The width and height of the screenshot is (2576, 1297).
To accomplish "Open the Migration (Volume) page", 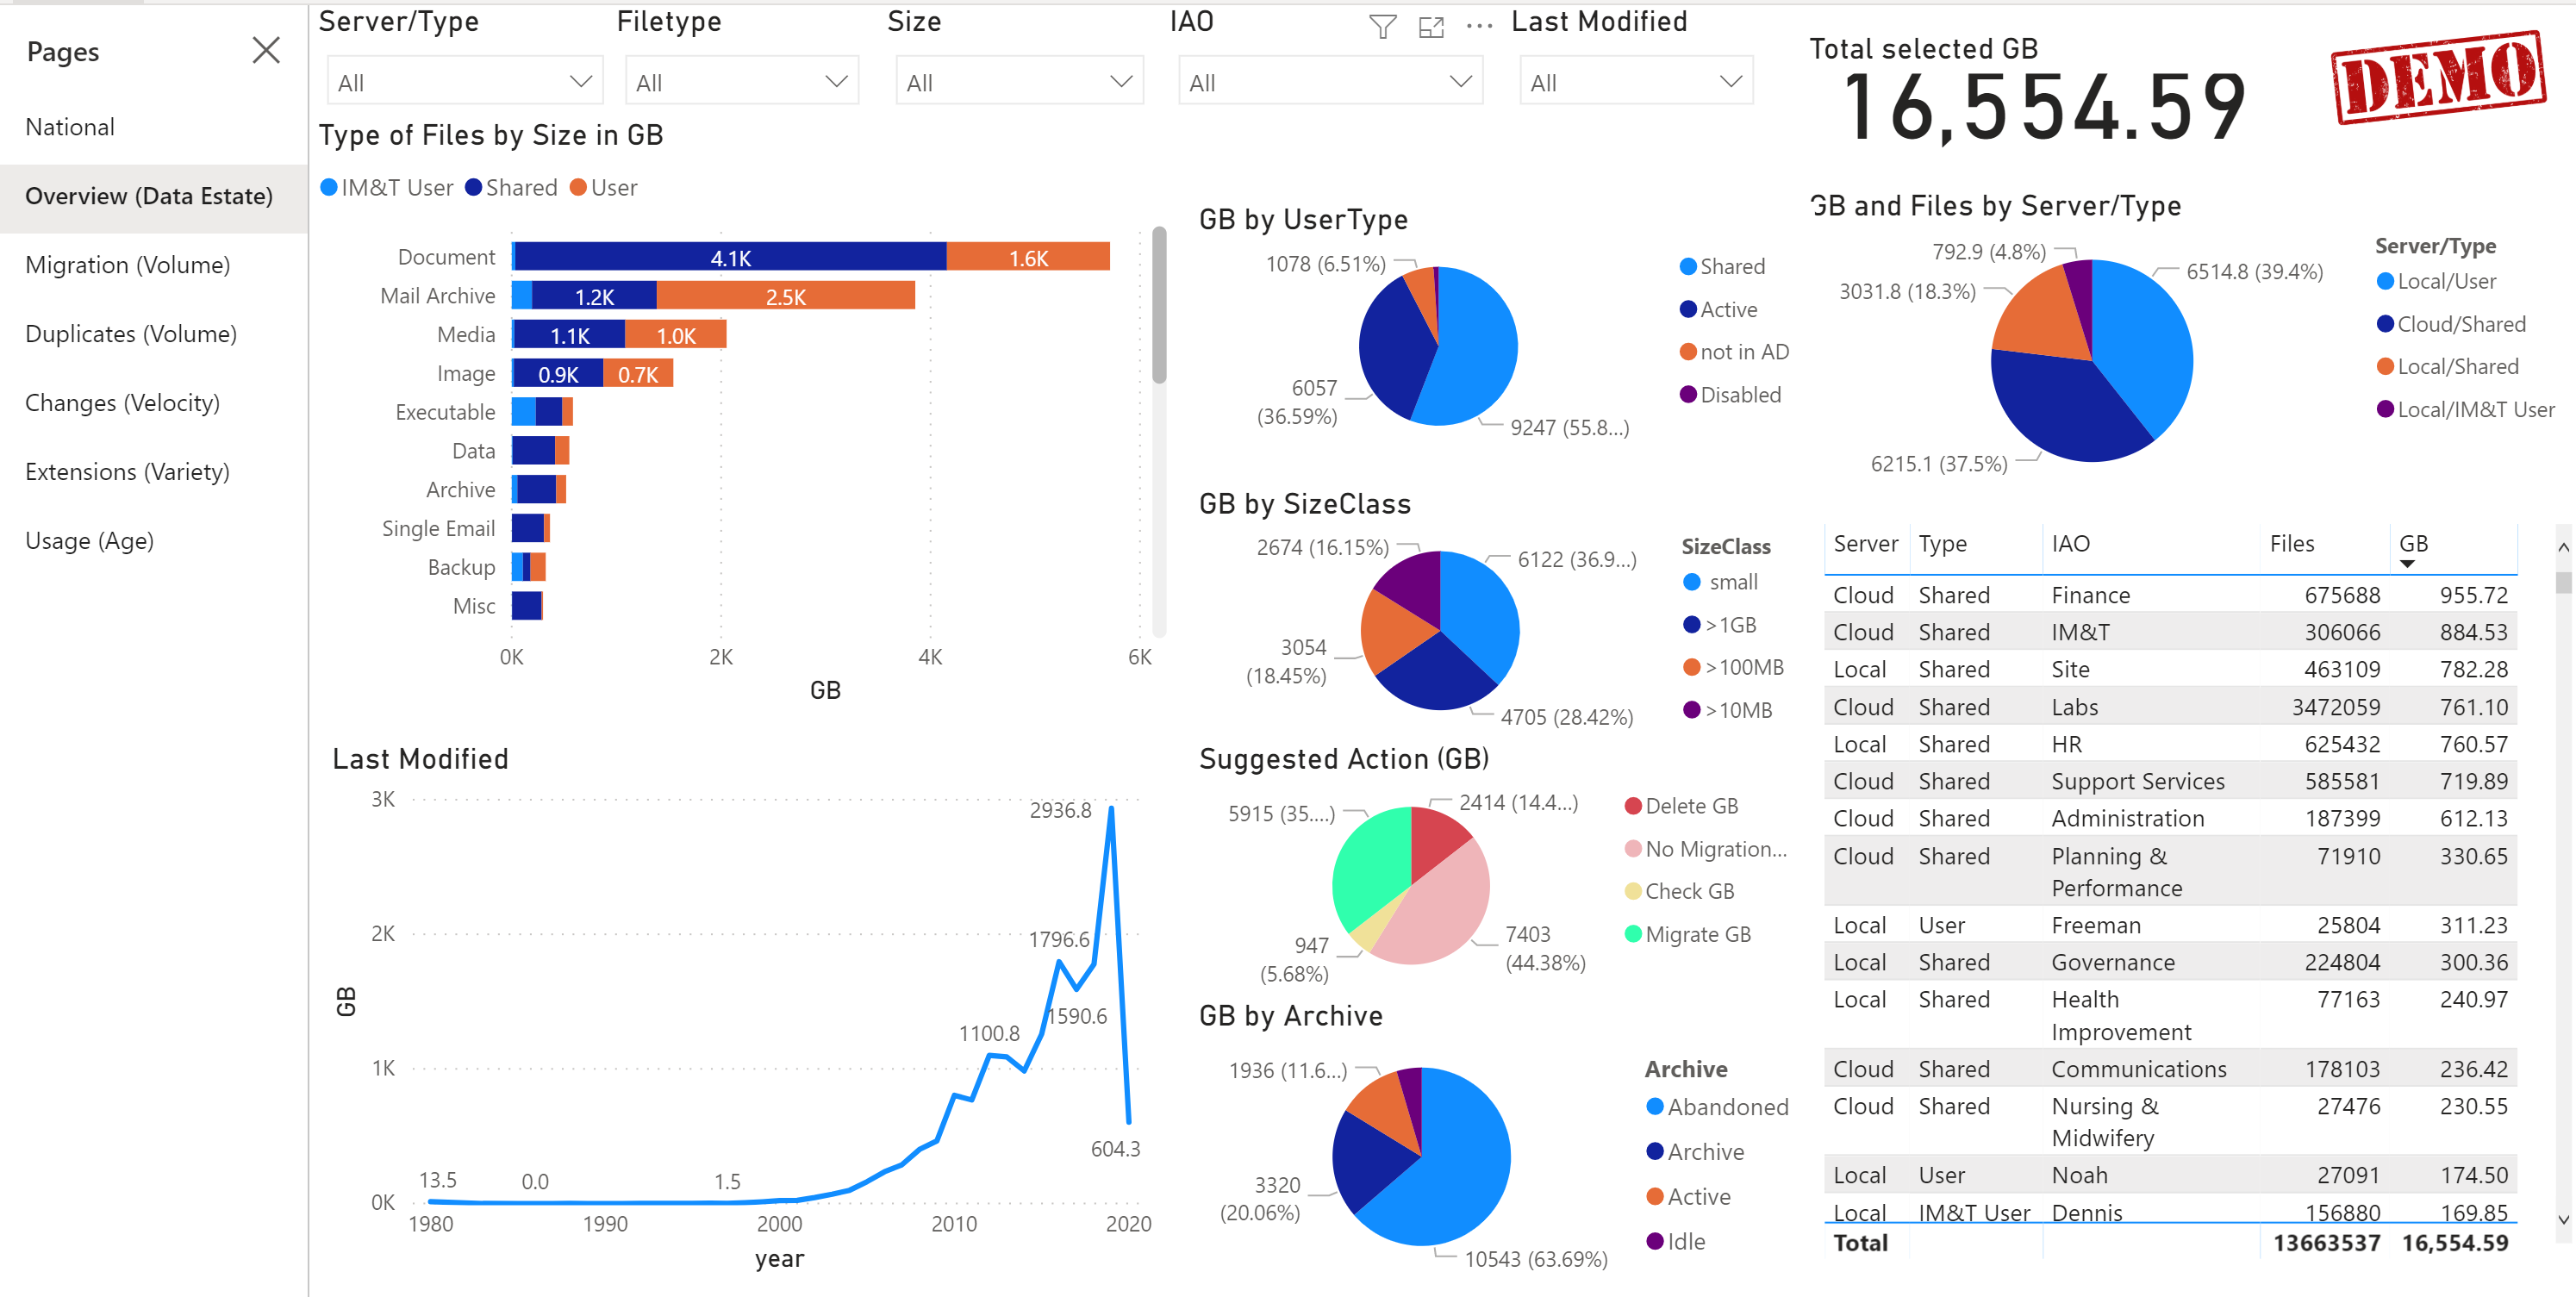I will coord(127,265).
